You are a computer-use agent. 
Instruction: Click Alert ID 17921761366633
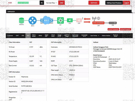[x=99, y=51]
